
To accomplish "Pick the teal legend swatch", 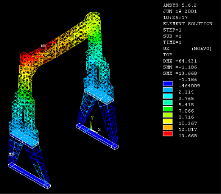I will (168, 102).
